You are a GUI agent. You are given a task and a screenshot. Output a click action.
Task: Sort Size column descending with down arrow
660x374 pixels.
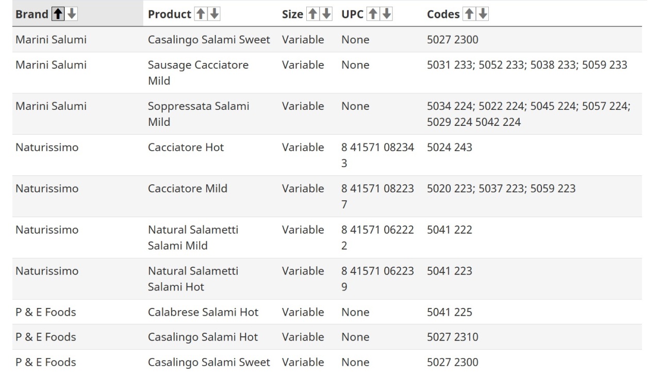[x=326, y=14]
